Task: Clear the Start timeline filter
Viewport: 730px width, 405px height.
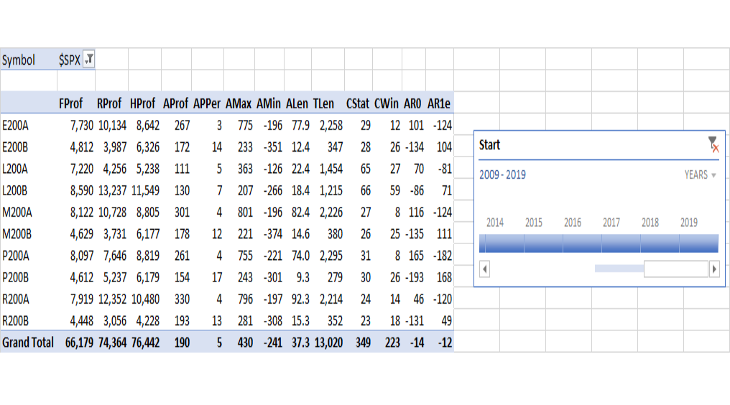Action: [713, 145]
